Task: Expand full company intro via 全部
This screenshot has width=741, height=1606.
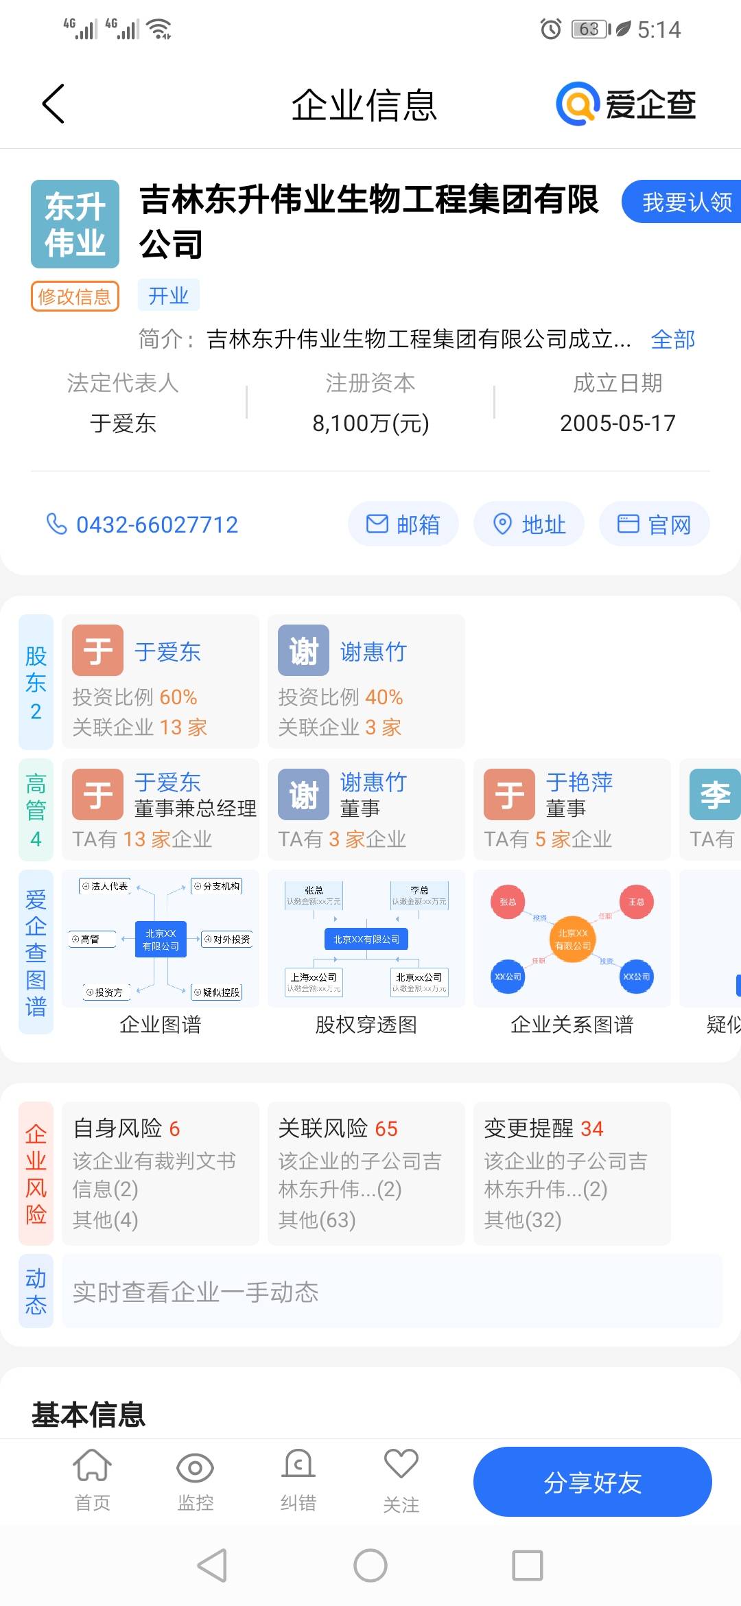Action: pos(672,340)
